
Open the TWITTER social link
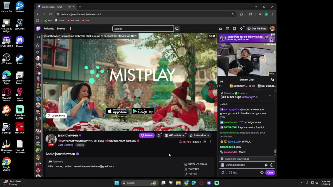click(192, 169)
